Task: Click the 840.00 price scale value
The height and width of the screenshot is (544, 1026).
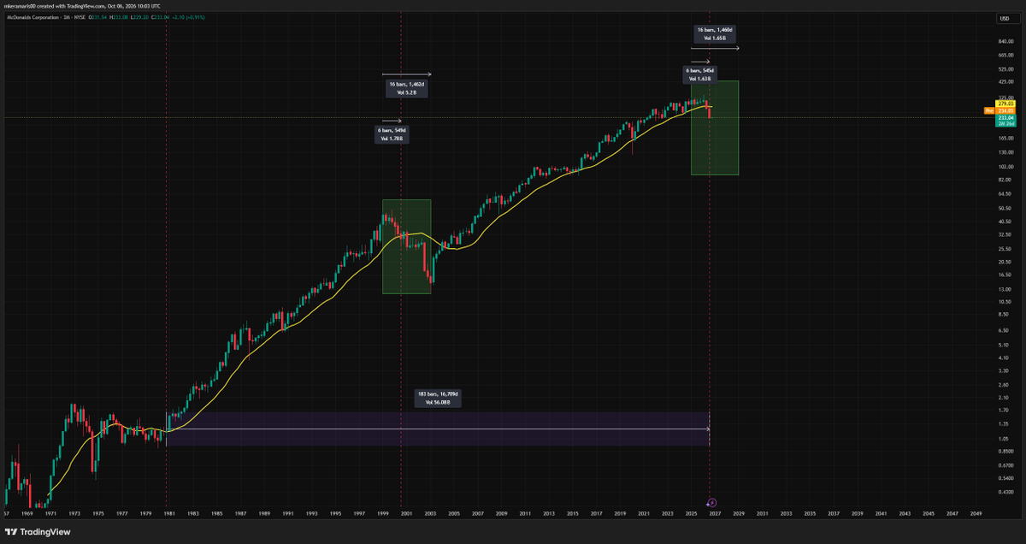Action: [x=1005, y=41]
